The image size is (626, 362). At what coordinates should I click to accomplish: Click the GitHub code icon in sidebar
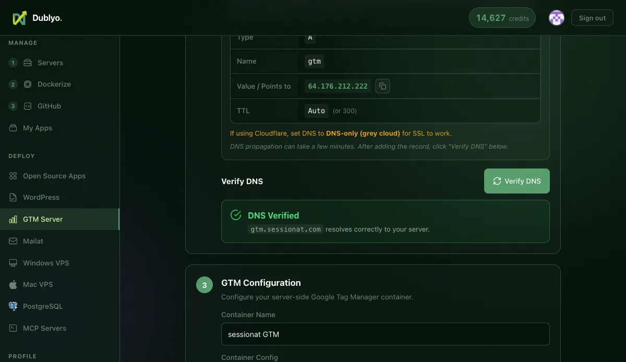pyautogui.click(x=28, y=106)
